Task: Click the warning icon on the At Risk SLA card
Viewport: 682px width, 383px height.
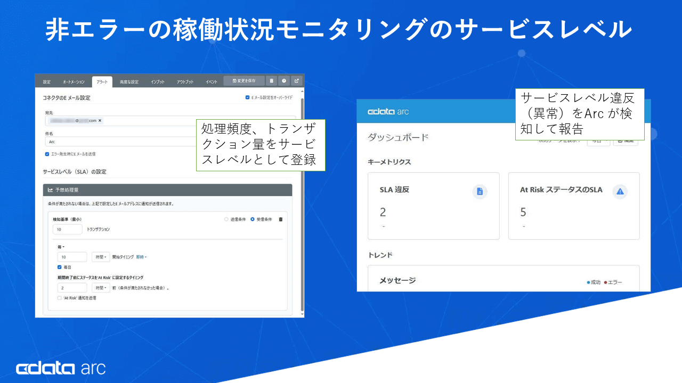Action: pyautogui.click(x=620, y=191)
